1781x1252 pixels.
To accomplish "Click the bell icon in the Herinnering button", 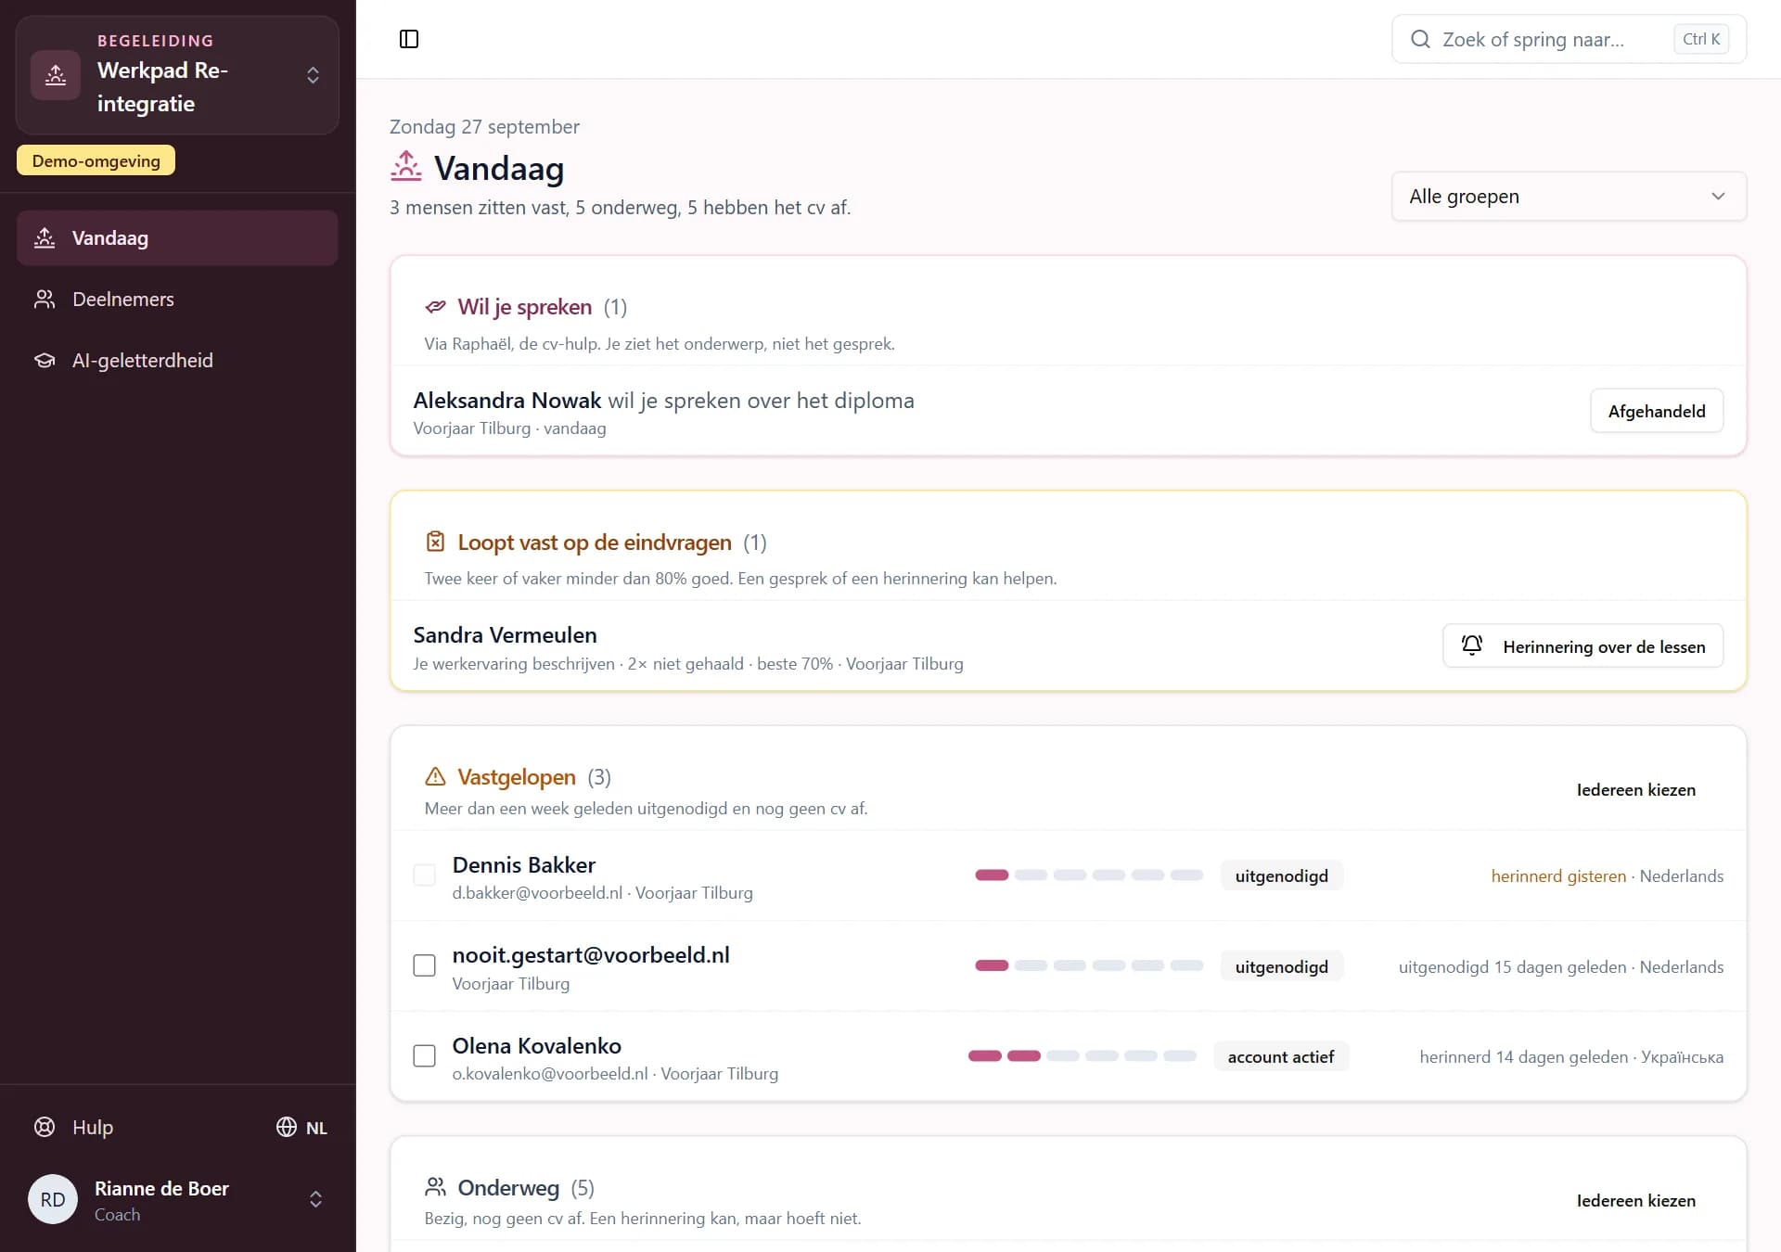I will click(x=1472, y=645).
